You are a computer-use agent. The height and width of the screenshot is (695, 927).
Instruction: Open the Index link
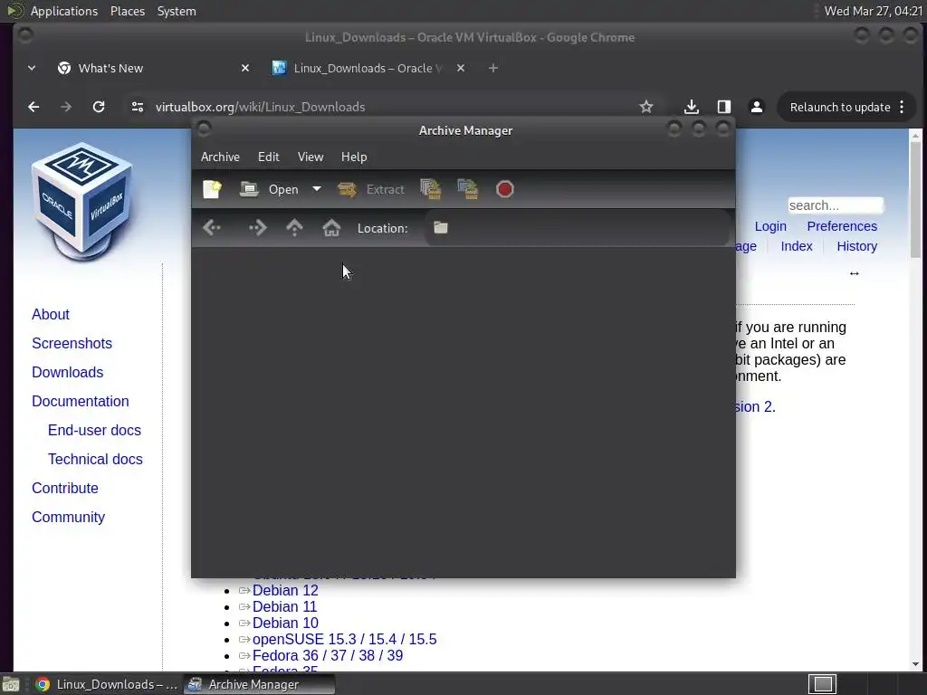tap(797, 246)
